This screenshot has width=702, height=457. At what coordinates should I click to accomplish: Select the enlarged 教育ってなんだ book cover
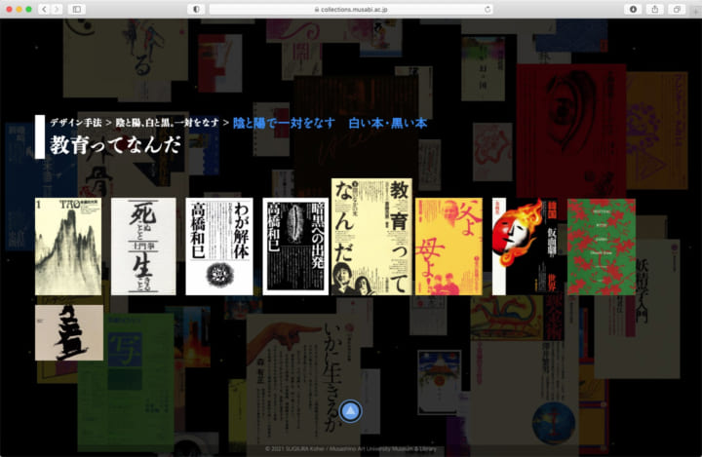click(371, 237)
